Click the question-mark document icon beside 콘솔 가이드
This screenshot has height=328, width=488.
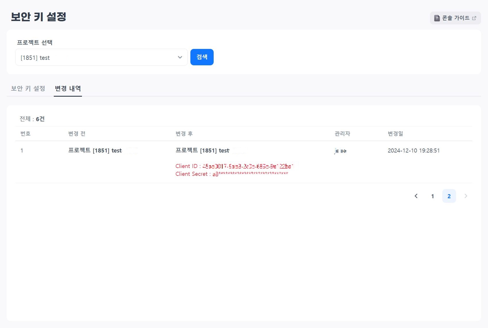click(437, 18)
